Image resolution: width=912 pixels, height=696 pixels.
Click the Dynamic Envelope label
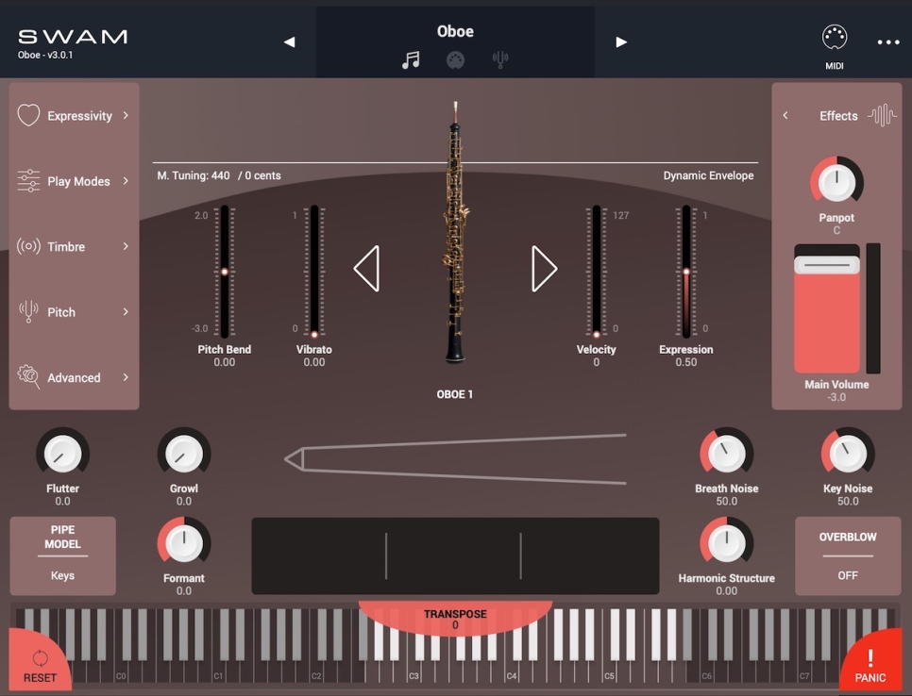click(x=708, y=175)
